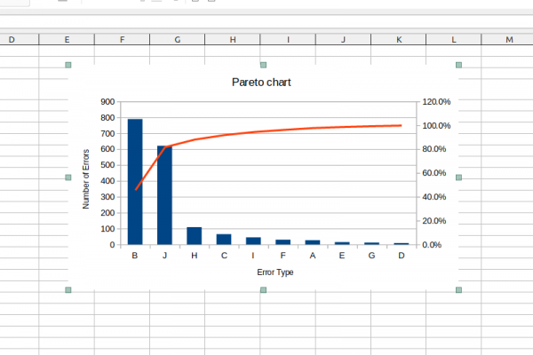Image resolution: width=533 pixels, height=355 pixels.
Task: Select the tall blue bar for error B
Action: click(135, 182)
